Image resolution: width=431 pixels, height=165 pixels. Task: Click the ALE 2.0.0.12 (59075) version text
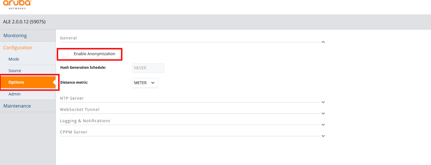[x=24, y=22]
